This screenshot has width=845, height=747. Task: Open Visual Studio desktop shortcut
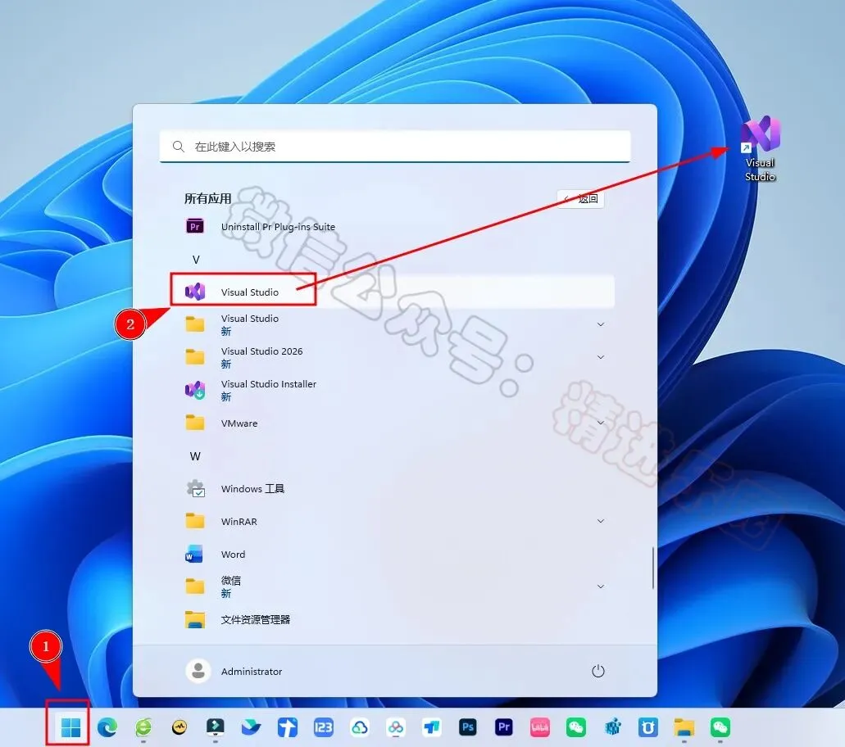760,148
